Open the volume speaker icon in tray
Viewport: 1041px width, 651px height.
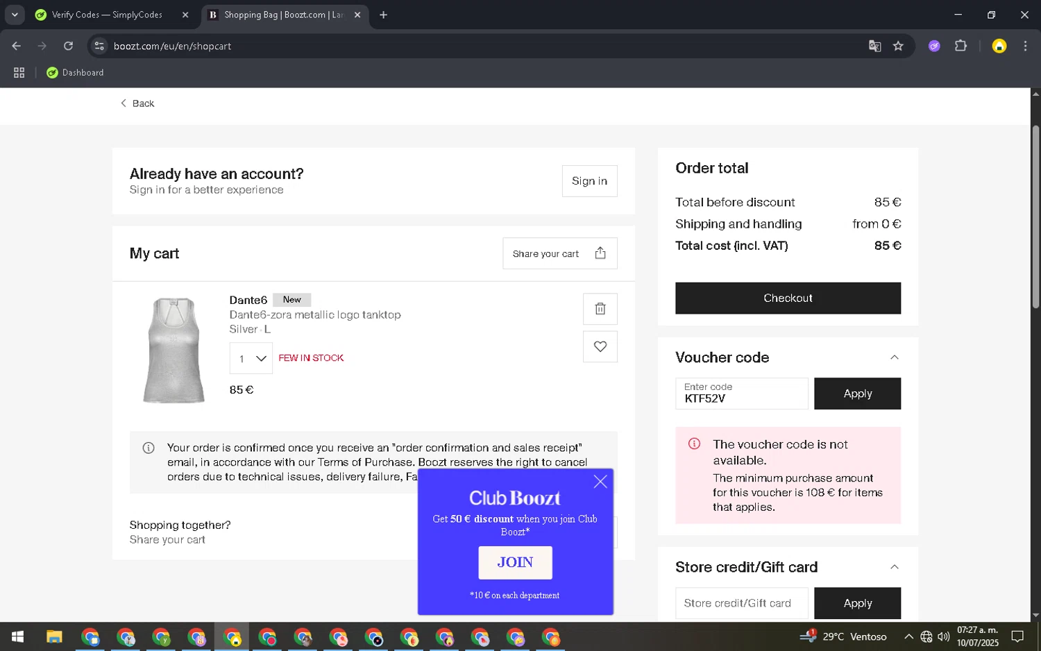[943, 636]
